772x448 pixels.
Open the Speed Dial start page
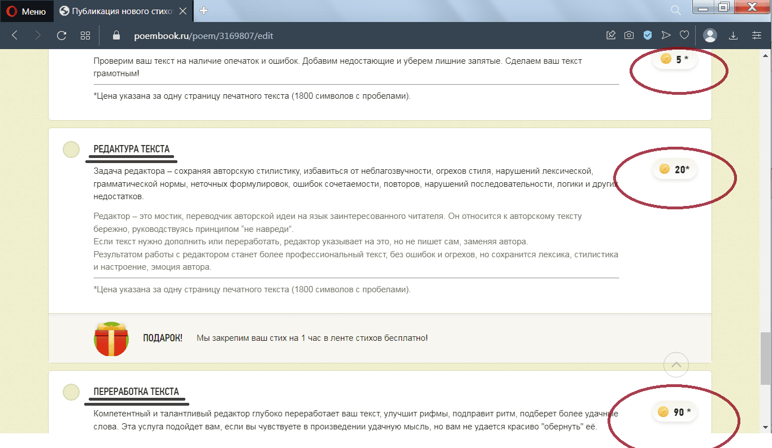[85, 36]
